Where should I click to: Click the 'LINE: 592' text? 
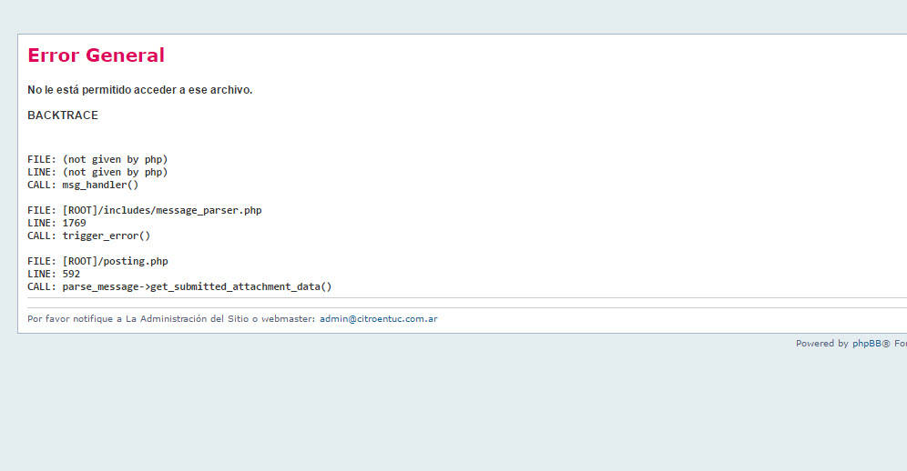[54, 274]
